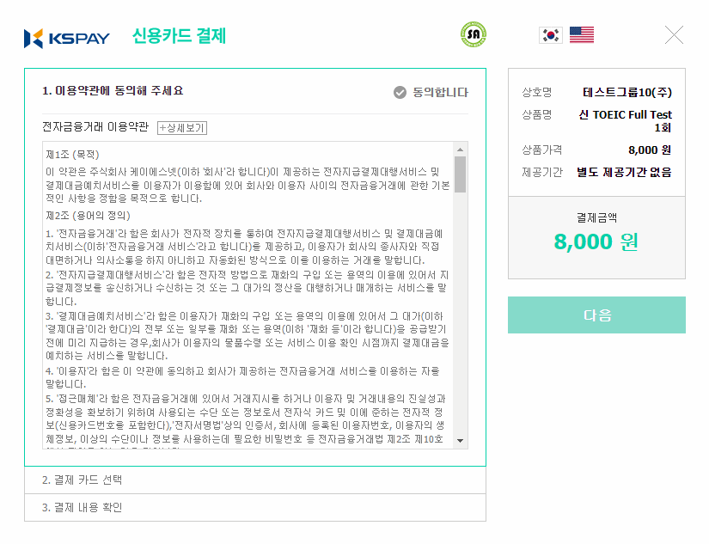Switch language with the US flag
This screenshot has width=709, height=544.
[582, 35]
